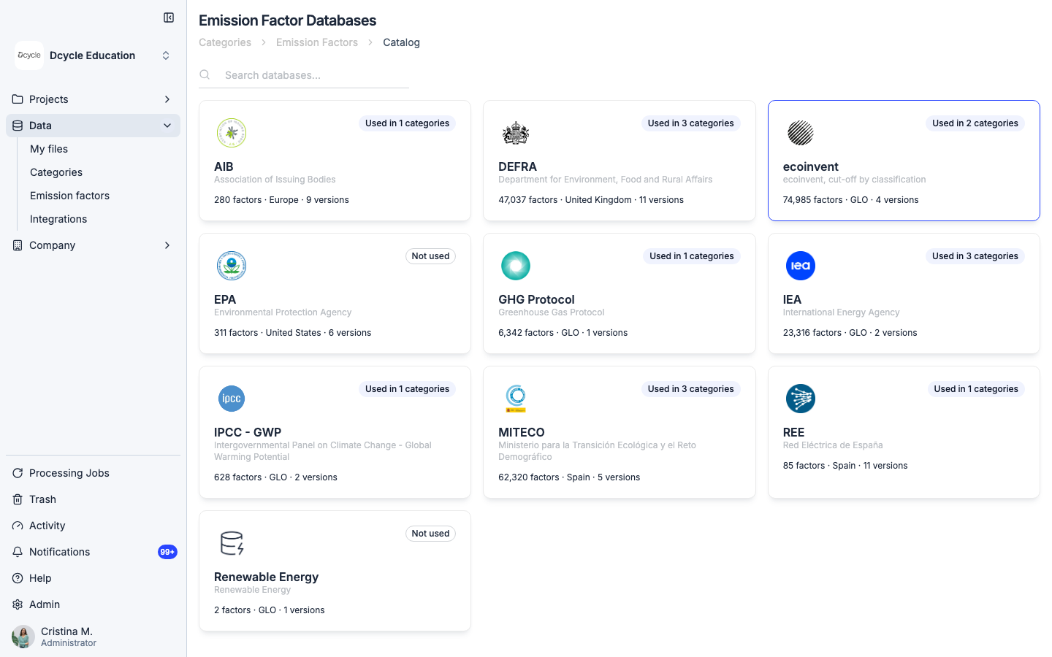Click '23,316 factors · GLO · 2 versions' text

click(x=850, y=333)
